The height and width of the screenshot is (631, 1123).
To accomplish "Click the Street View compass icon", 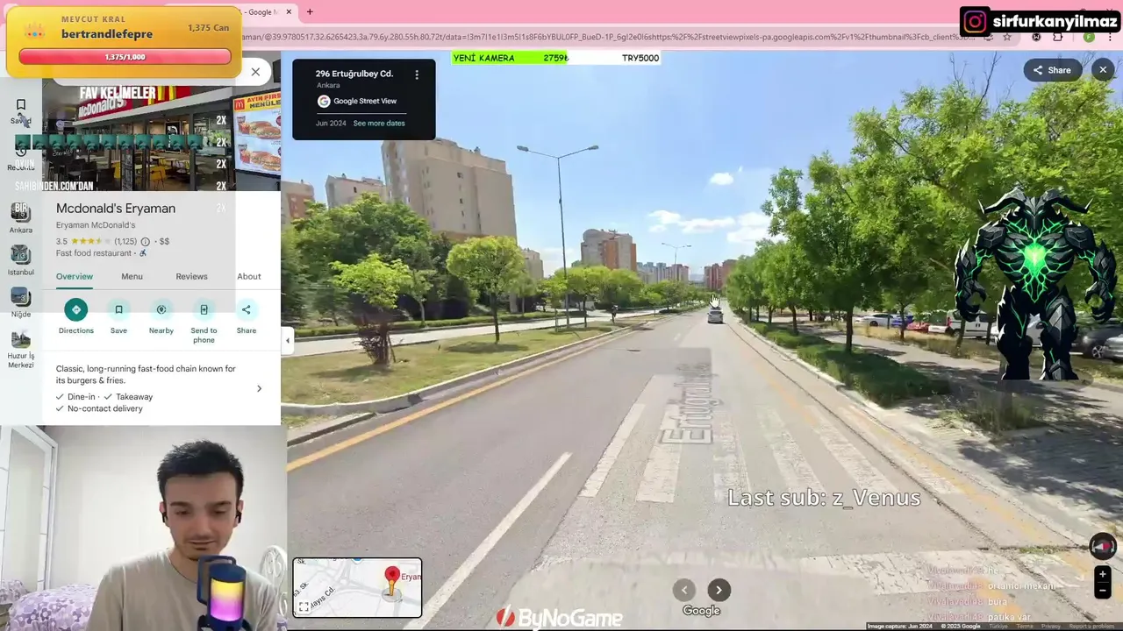I will click(1103, 546).
